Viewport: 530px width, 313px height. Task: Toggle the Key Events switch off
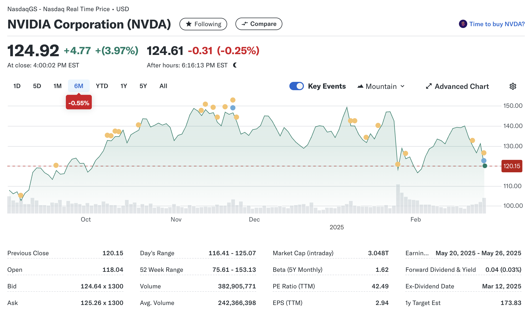(x=296, y=86)
